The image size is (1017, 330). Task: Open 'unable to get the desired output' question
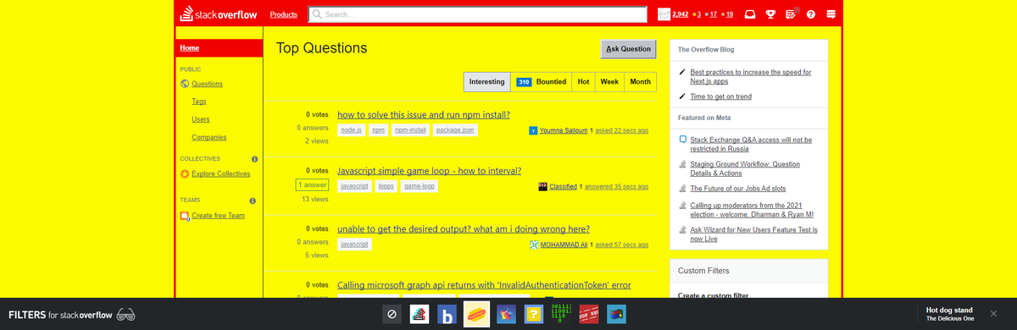(x=464, y=228)
